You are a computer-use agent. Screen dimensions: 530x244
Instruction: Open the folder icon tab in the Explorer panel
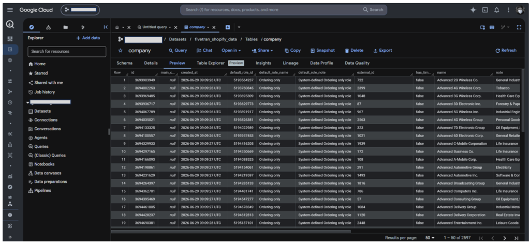click(x=66, y=27)
